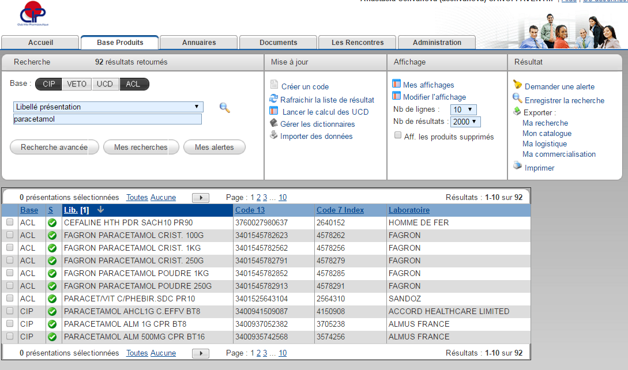Click HOMME DE FER laboratory cell
Image resolution: width=628 pixels, height=370 pixels.
click(x=419, y=222)
